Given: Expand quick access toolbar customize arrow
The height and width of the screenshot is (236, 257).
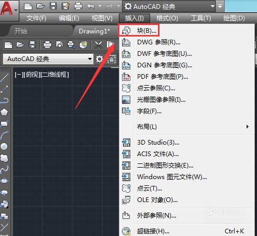Looking at the screenshot, I should [x=220, y=7].
